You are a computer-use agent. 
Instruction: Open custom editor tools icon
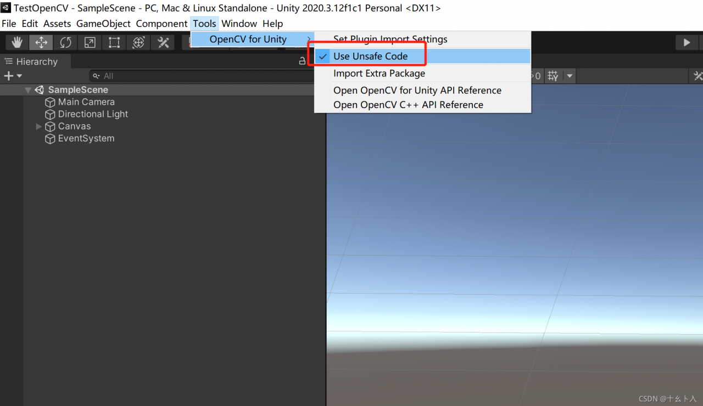[x=163, y=42]
